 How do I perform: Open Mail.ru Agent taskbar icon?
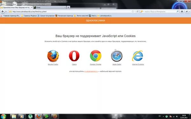pyautogui.click(x=55, y=116)
